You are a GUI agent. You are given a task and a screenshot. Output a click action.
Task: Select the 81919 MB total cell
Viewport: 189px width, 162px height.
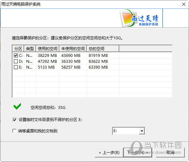pyautogui.click(x=98, y=56)
